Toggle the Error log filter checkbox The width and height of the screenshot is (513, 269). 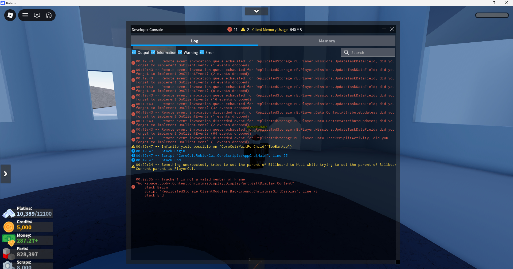click(x=202, y=52)
